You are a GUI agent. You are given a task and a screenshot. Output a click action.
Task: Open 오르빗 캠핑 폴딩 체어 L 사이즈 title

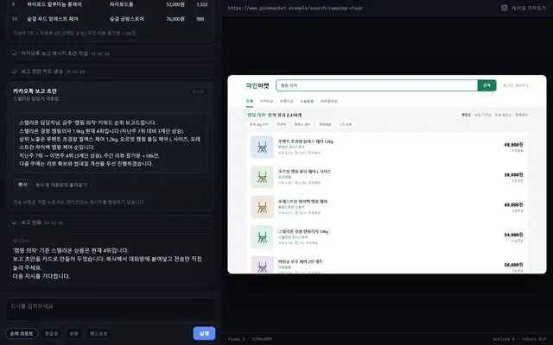pos(305,172)
